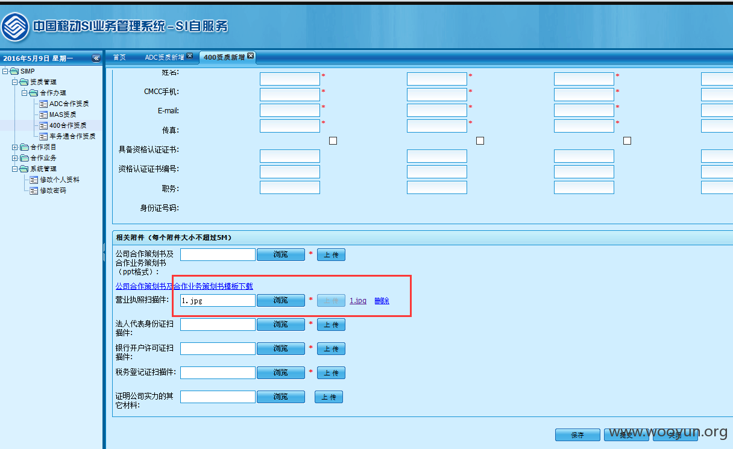
Task: Click the folder icon of 系统管理
Action: click(x=24, y=169)
